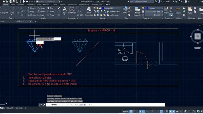
Task: Select the Trim tool
Action: [x=50, y=8]
